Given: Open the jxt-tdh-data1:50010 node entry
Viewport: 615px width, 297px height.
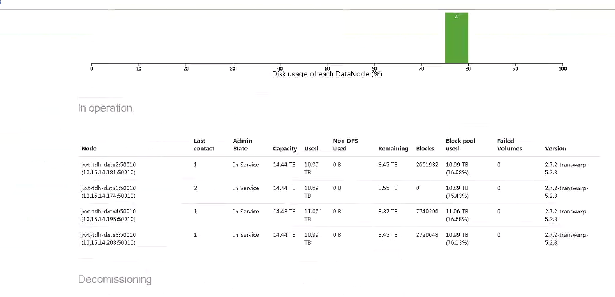Looking at the screenshot, I should [x=109, y=188].
